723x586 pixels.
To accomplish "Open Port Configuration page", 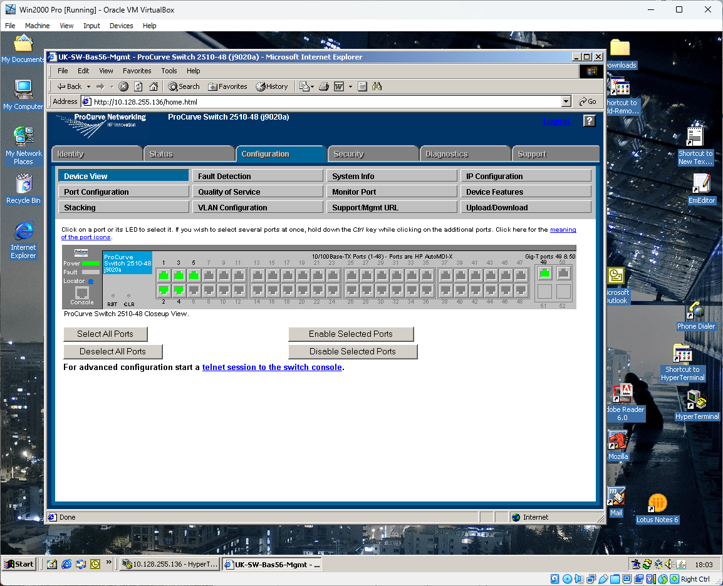I will [x=123, y=192].
